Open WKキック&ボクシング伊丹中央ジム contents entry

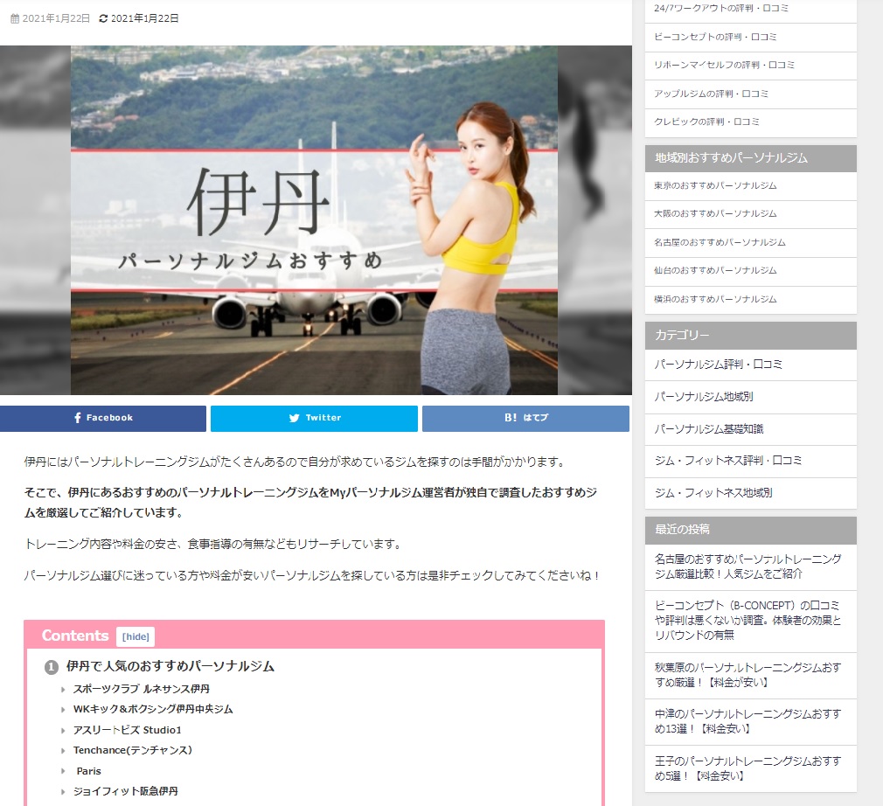[153, 709]
